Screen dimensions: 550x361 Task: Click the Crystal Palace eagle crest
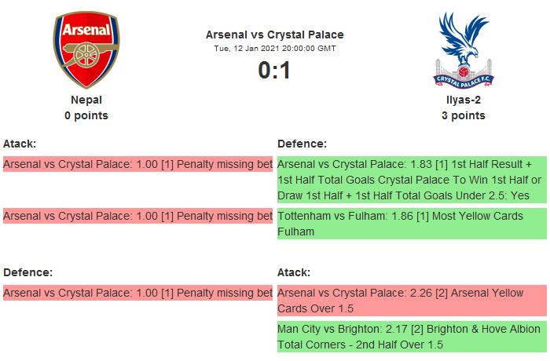click(x=463, y=49)
